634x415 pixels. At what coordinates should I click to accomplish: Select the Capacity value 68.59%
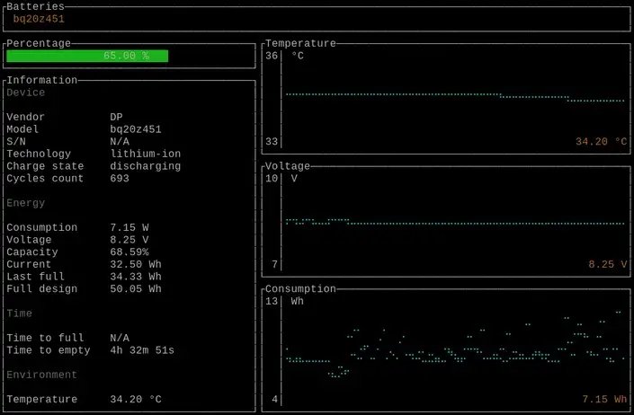coord(129,252)
